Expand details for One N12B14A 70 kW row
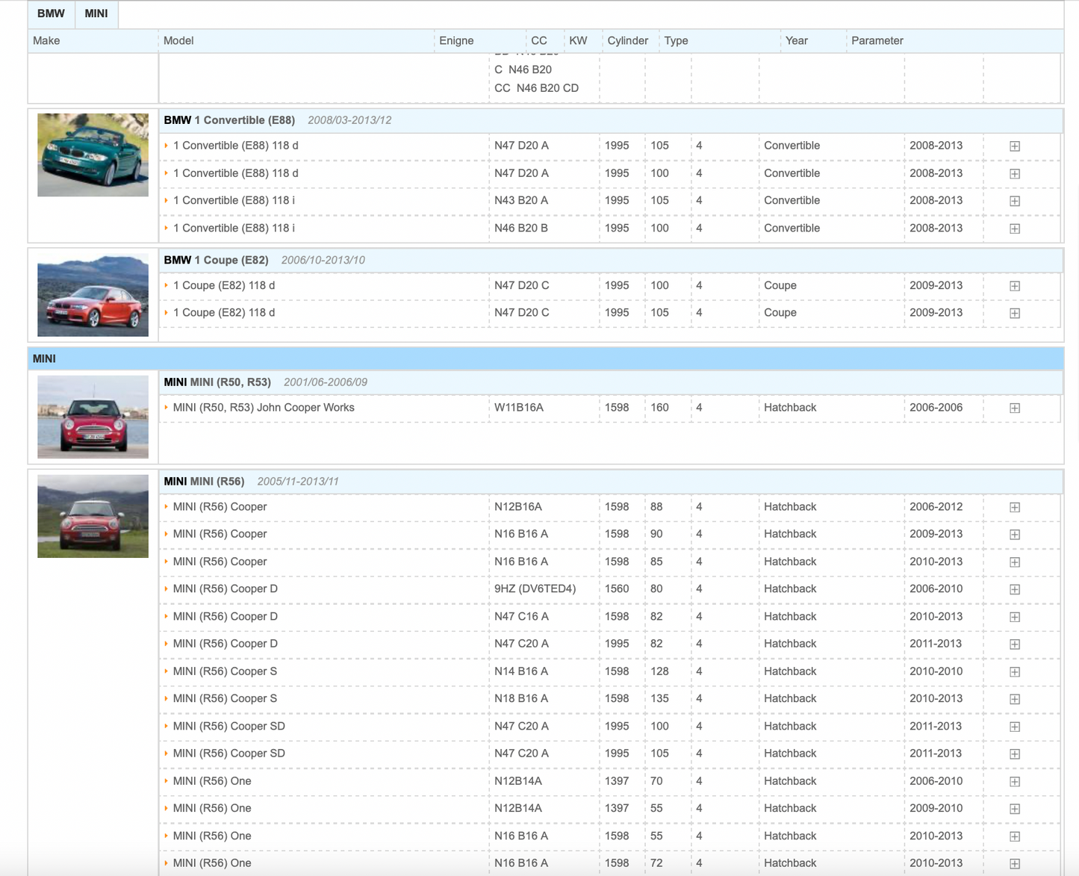1079x876 pixels. point(1015,782)
